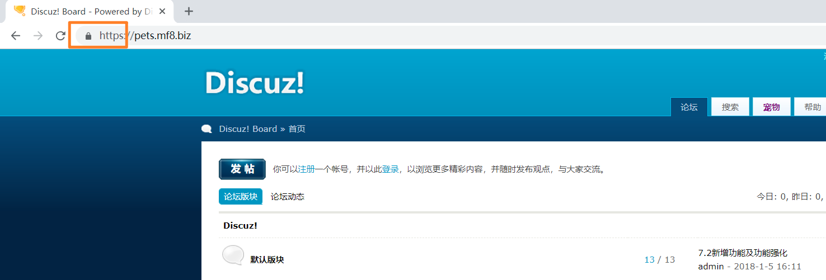Close the Discuz! Board tab

(x=162, y=11)
